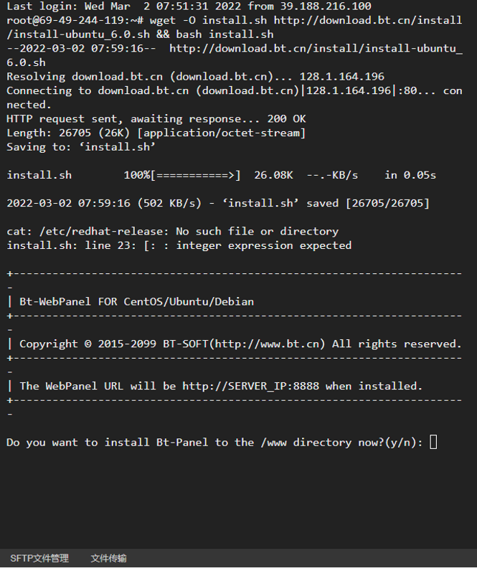The width and height of the screenshot is (477, 576).
Task: Click the '502 KB/s' download speed text
Action: (169, 203)
